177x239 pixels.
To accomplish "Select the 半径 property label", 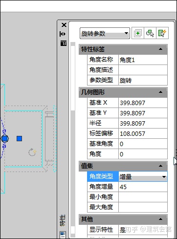I will [x=103, y=123].
